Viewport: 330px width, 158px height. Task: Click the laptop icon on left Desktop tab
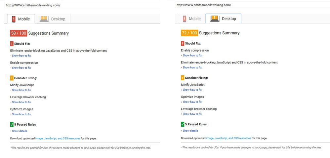click(x=44, y=19)
